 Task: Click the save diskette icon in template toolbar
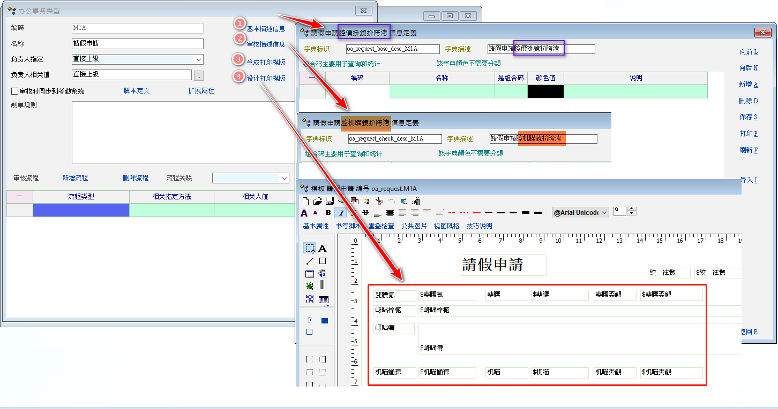[330, 201]
